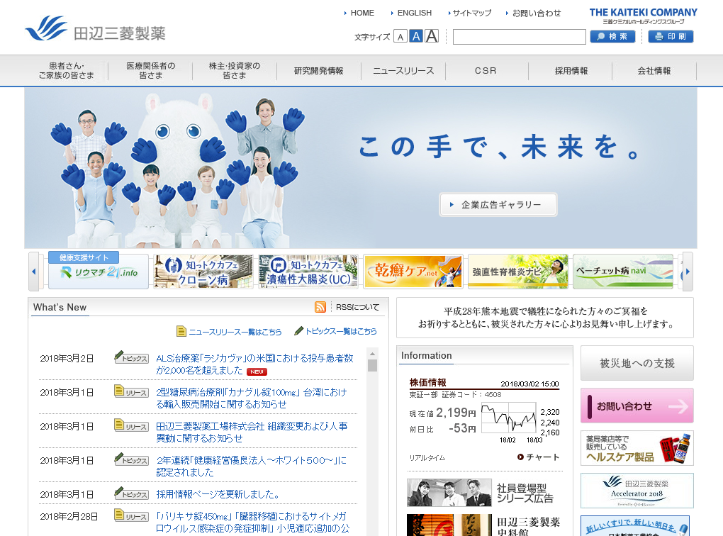
Task: Open リウマチ21.info banner
Action: pos(99,271)
